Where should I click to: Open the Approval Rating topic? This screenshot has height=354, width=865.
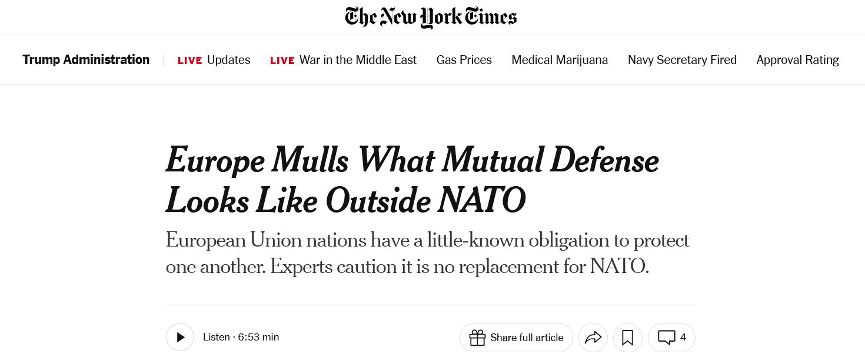(x=797, y=60)
